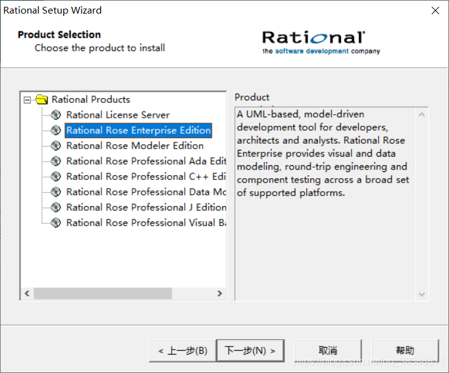Click the disc icon beside Rational Rose Enterprise Edition
Image resolution: width=449 pixels, height=373 pixels.
coord(56,130)
